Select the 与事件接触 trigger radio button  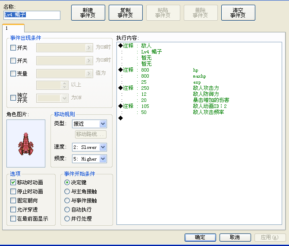(x=67, y=200)
